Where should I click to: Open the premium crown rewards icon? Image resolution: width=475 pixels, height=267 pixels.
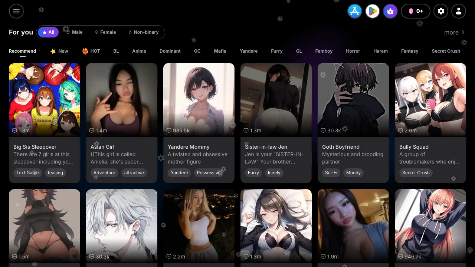coord(390,11)
